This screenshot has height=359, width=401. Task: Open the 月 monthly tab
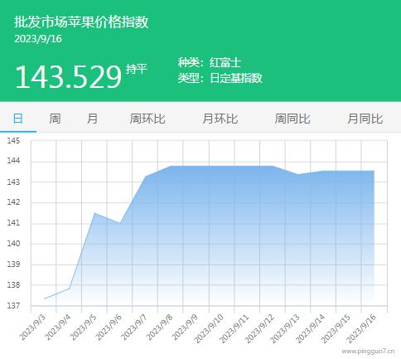point(92,119)
